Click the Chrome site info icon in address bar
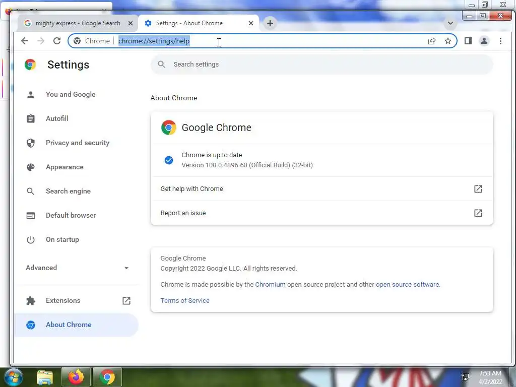 (77, 41)
